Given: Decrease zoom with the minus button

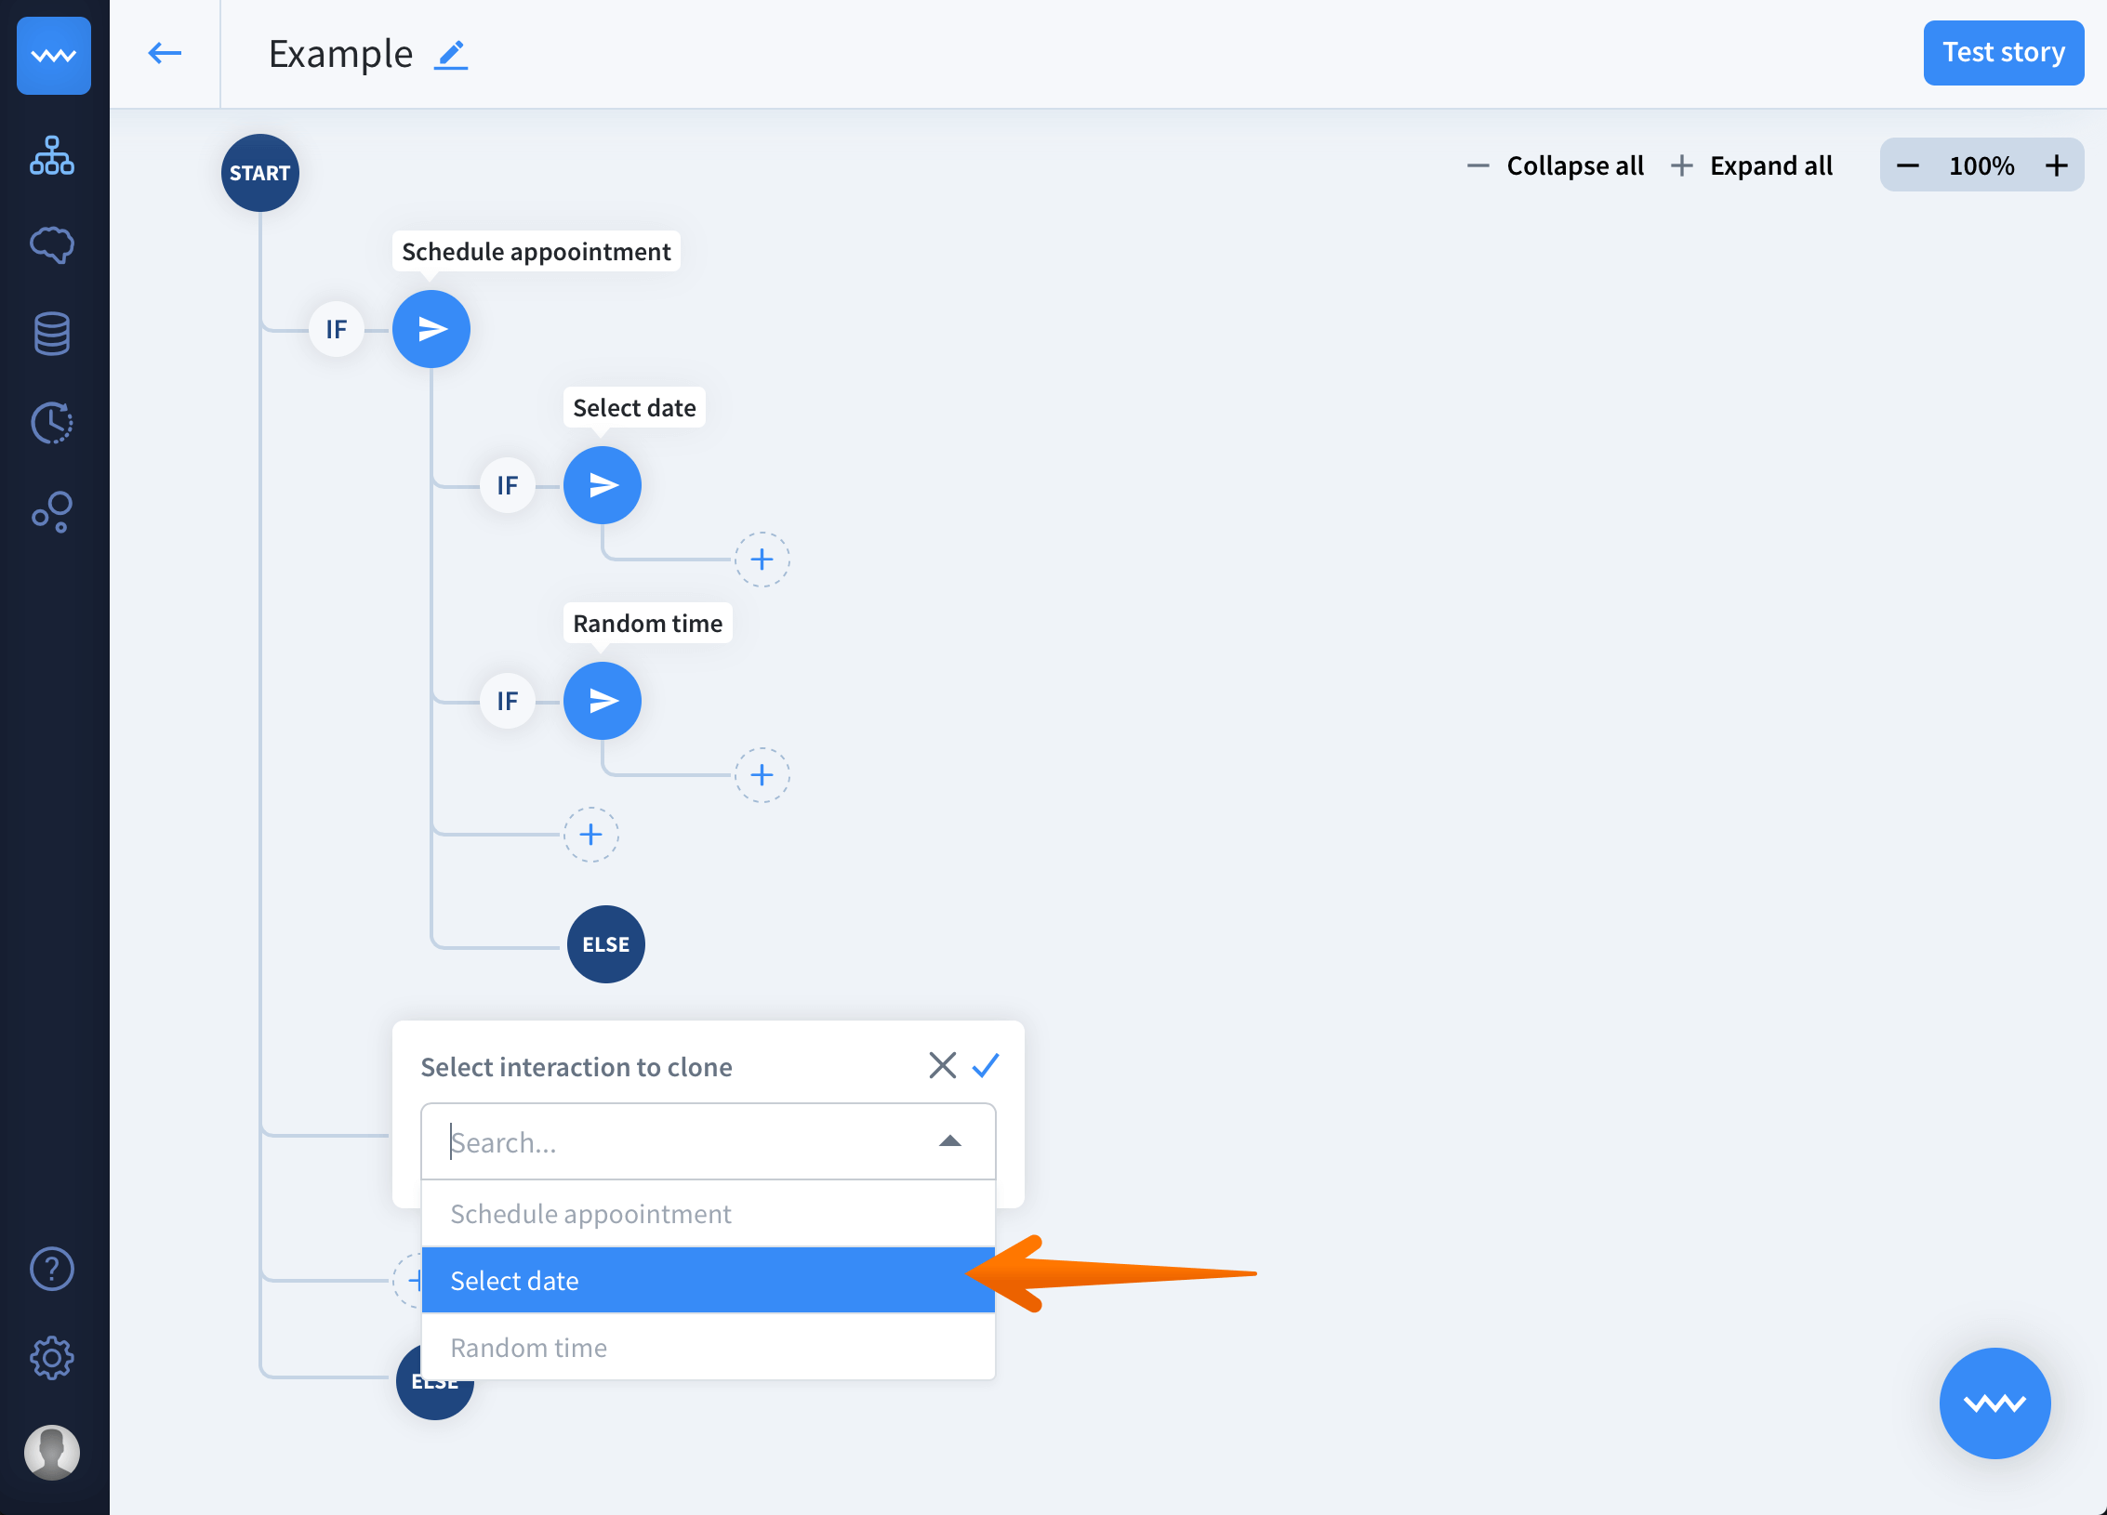Looking at the screenshot, I should 1908,165.
